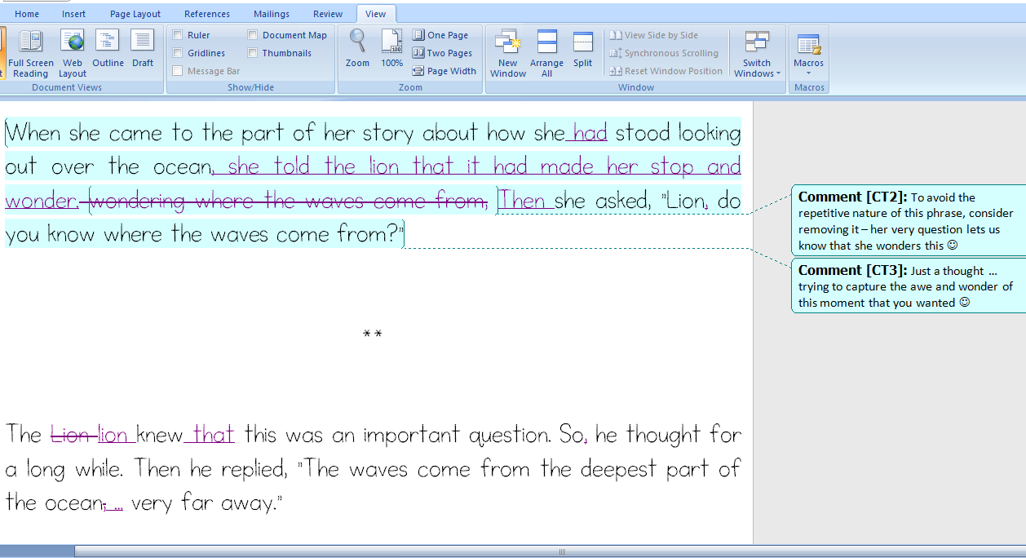Select the View tab
1026x558 pixels.
click(x=376, y=14)
